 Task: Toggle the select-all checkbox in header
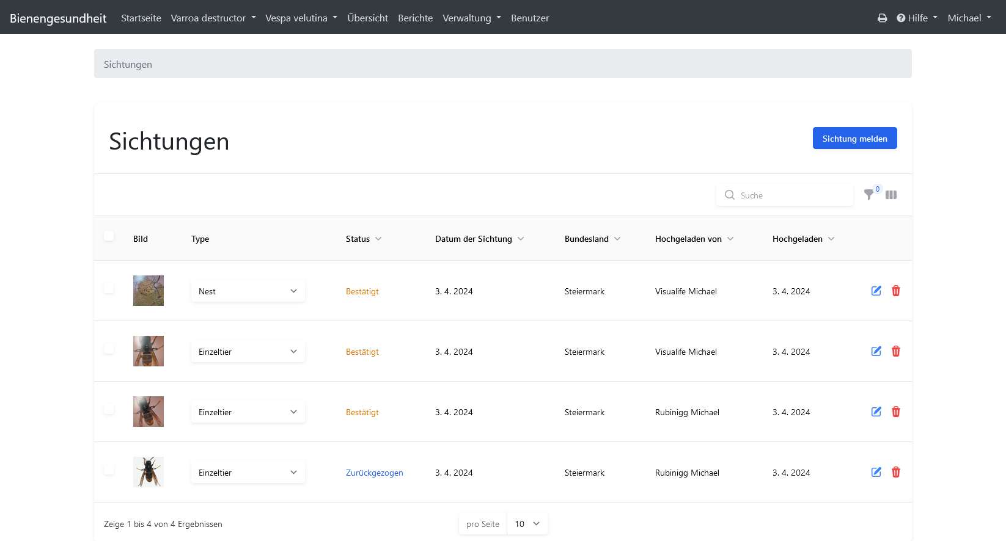pos(109,236)
